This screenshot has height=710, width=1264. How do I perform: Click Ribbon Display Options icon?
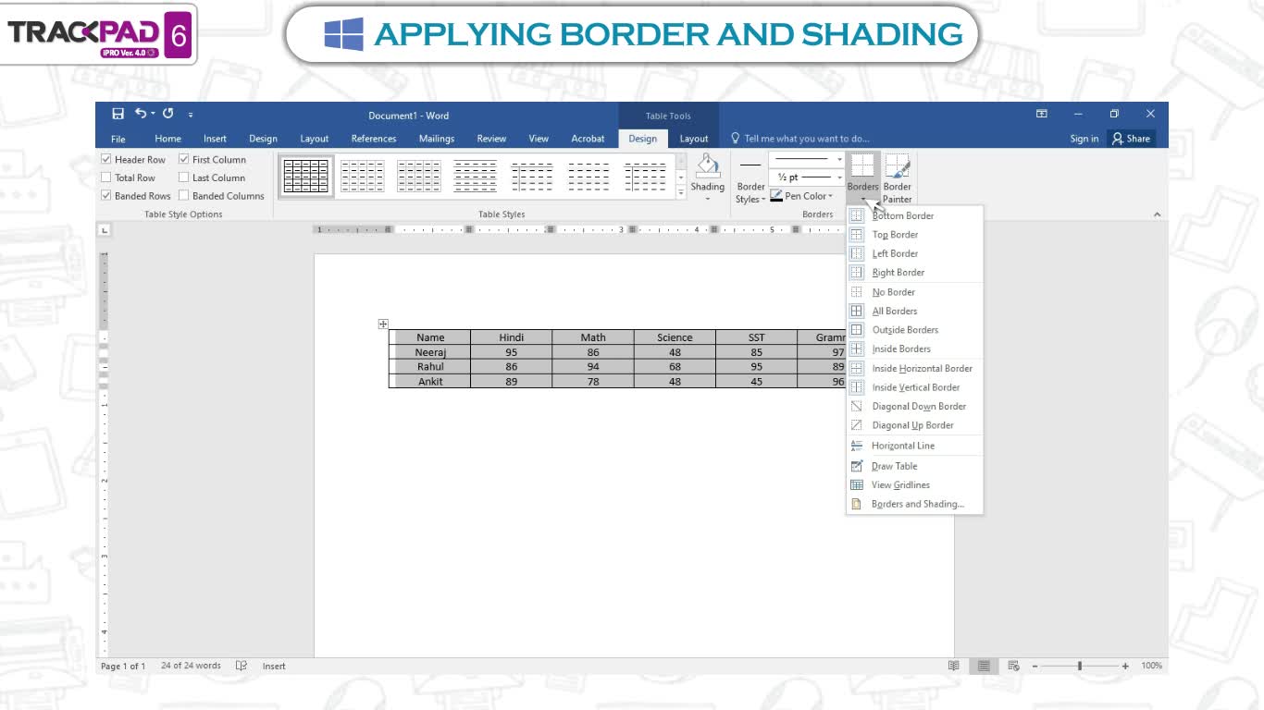point(1042,114)
